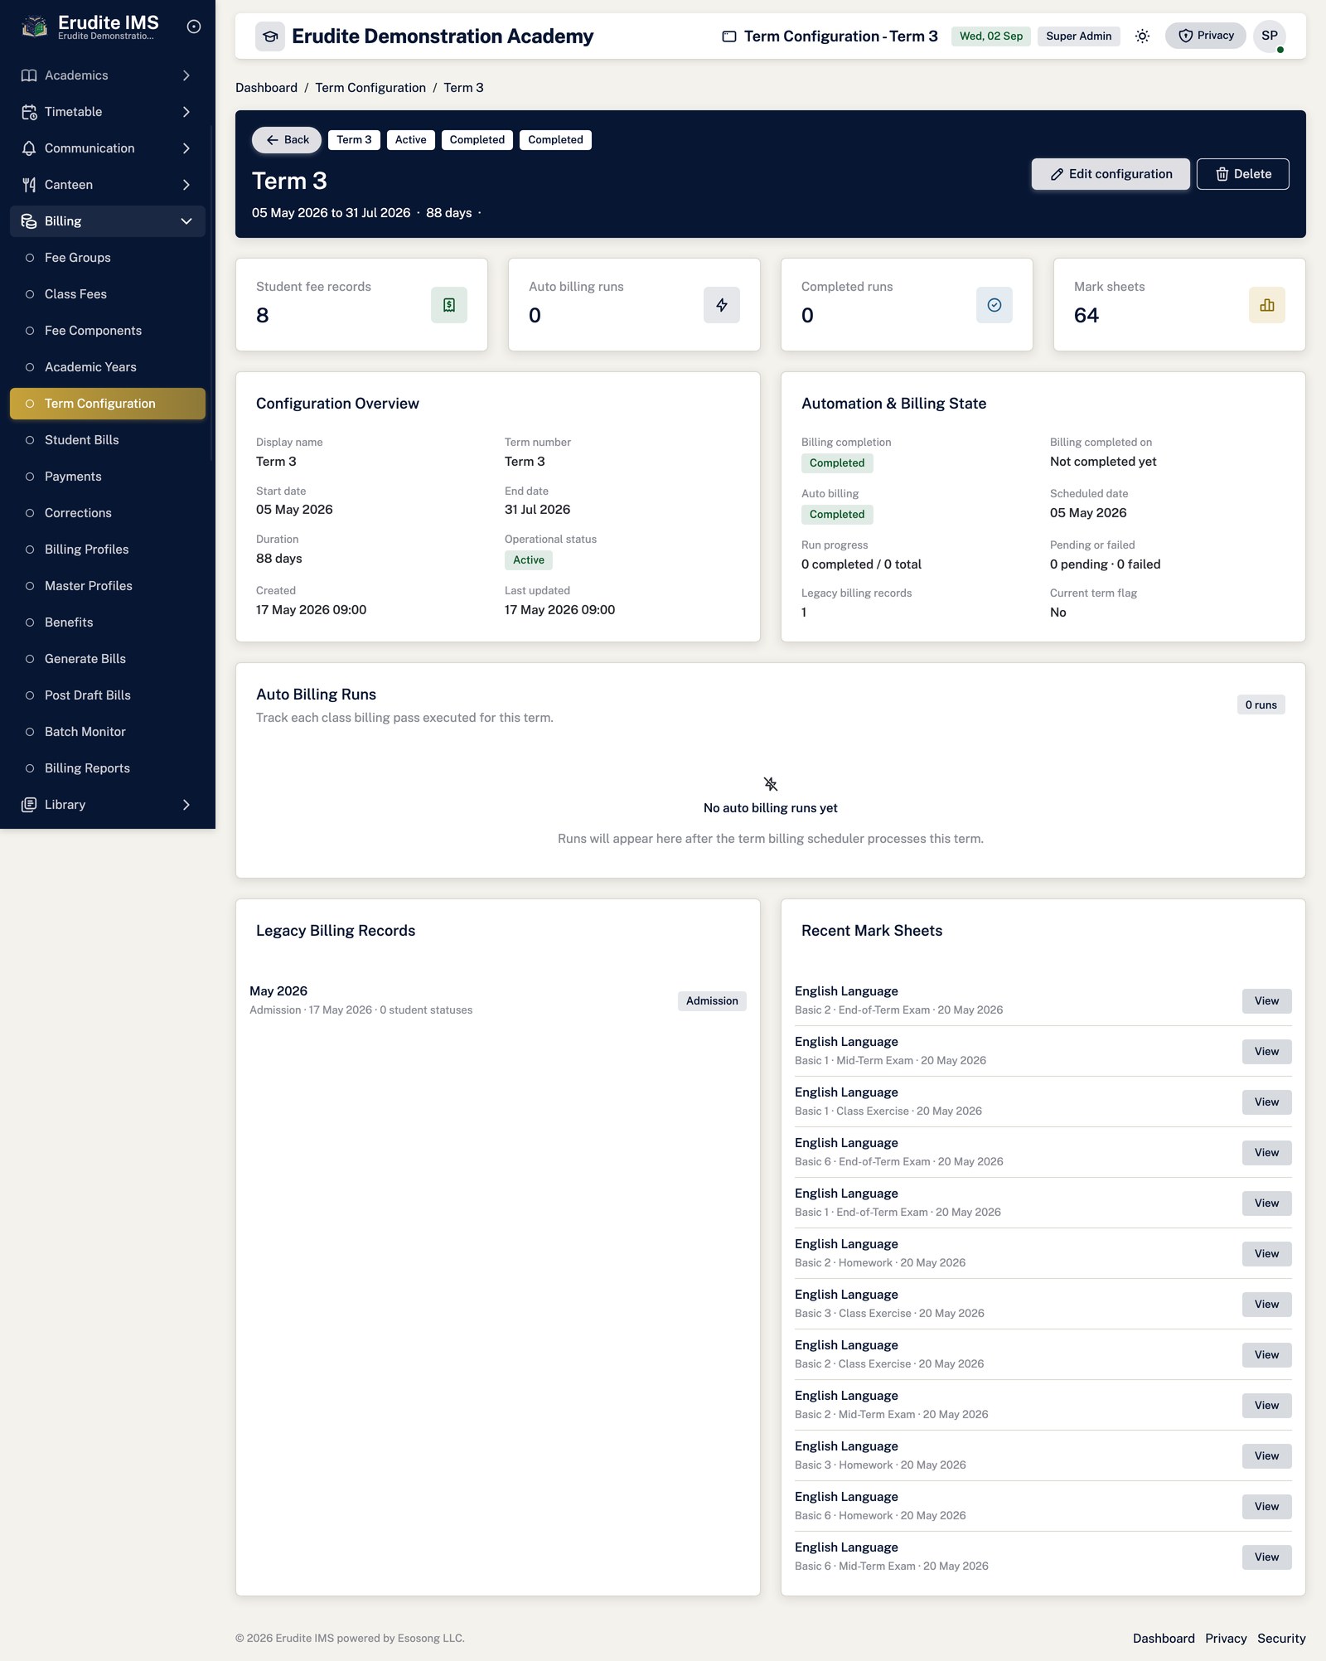This screenshot has width=1326, height=1661.
Task: Click the term configuration window icon in header
Action: pos(729,36)
